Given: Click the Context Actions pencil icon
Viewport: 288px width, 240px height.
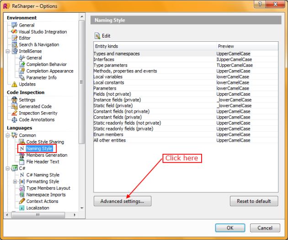Looking at the screenshot, I should coord(22,201).
